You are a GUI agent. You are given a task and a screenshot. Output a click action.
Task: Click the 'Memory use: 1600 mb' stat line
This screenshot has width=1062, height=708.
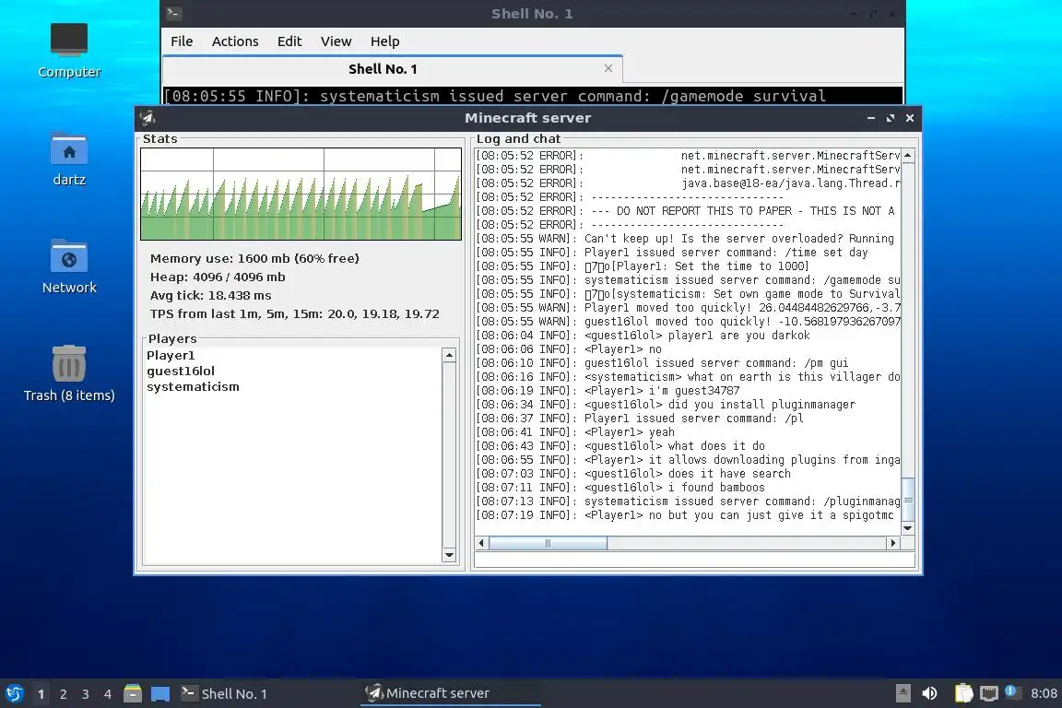254,259
